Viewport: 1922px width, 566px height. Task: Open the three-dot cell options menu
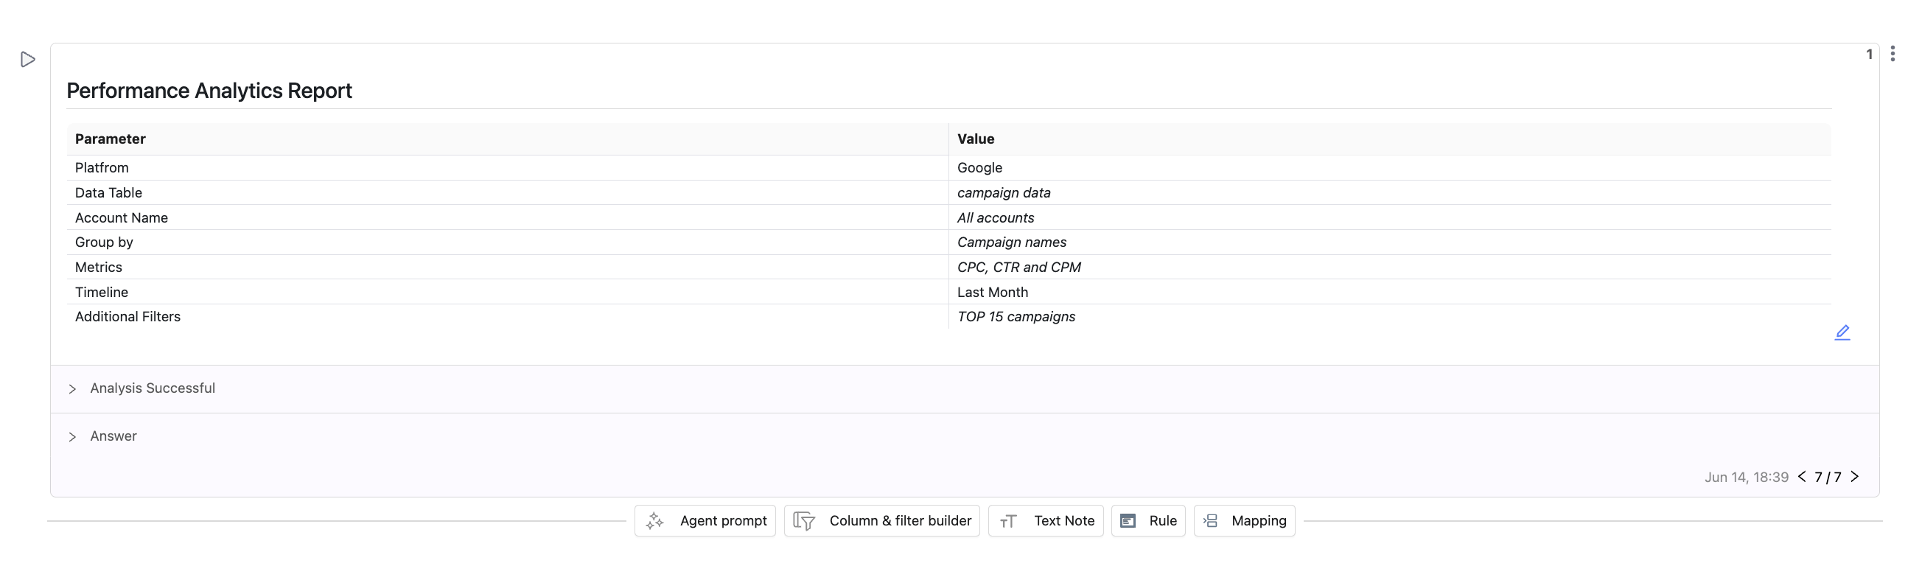tap(1893, 54)
